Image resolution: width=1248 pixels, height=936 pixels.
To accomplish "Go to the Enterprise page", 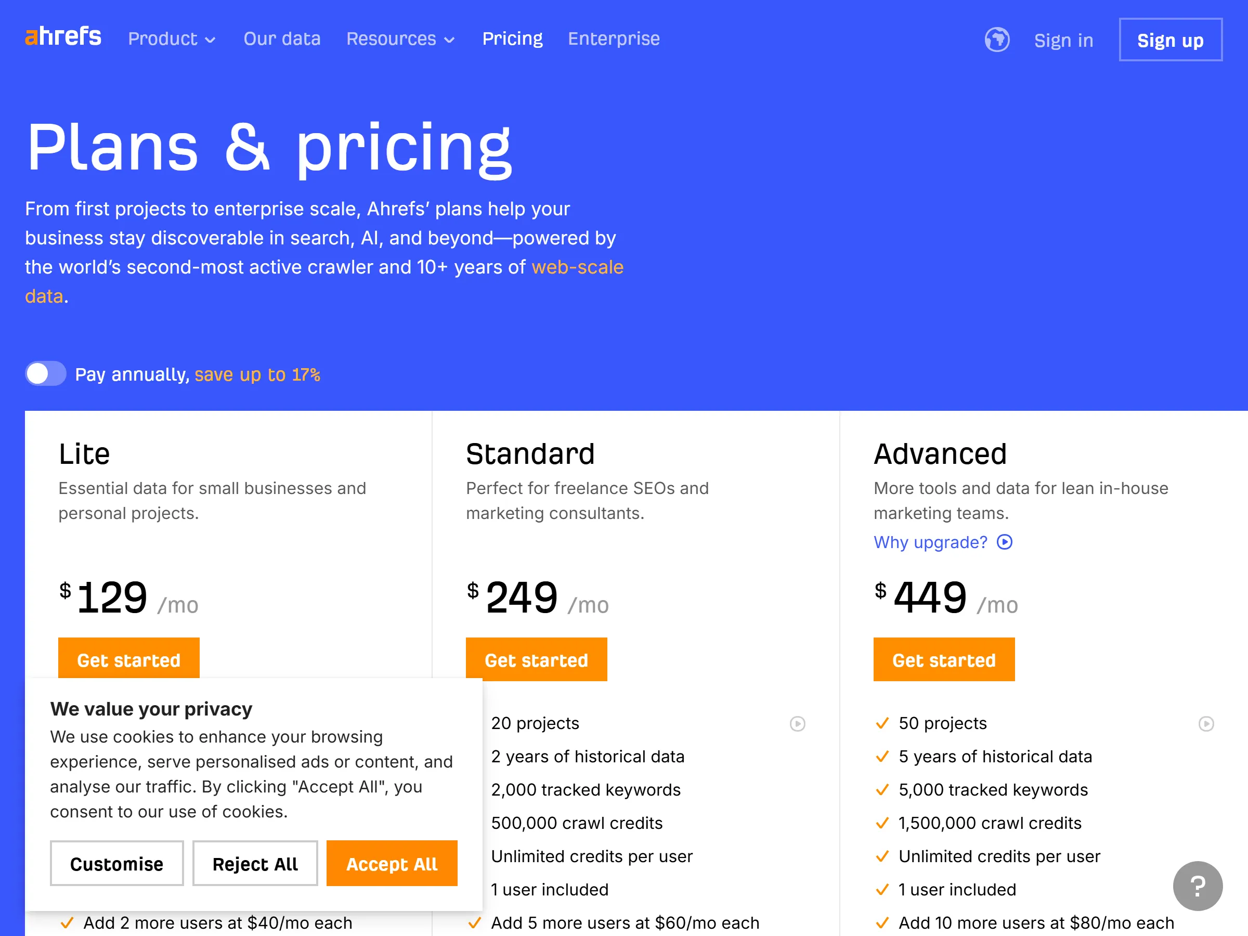I will 614,39.
